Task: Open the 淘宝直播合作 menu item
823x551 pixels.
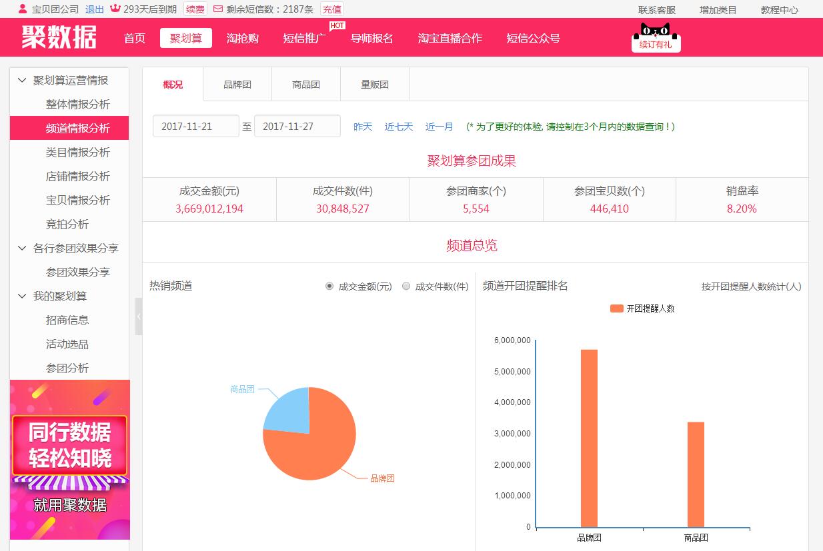Action: [x=450, y=38]
